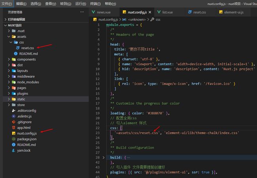The width and height of the screenshot is (257, 178).
Task: Open the 转到(G) menu
Action: click(x=66, y=4)
